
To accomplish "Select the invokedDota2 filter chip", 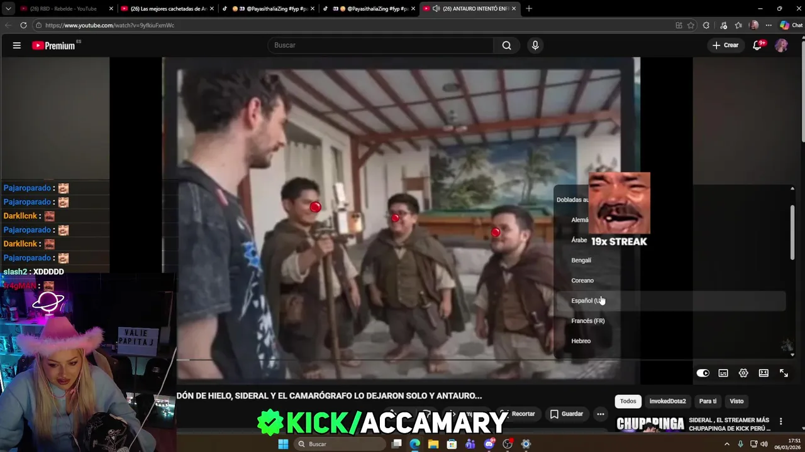I will [668, 401].
